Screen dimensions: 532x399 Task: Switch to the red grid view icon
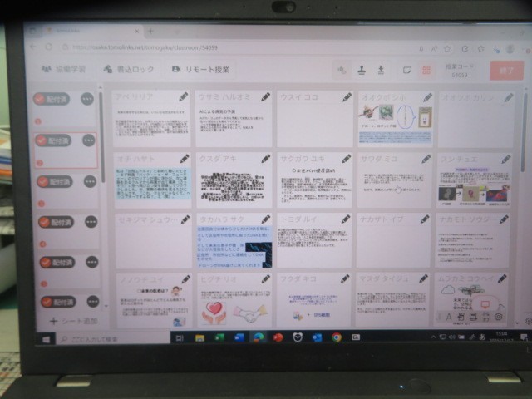coord(426,71)
